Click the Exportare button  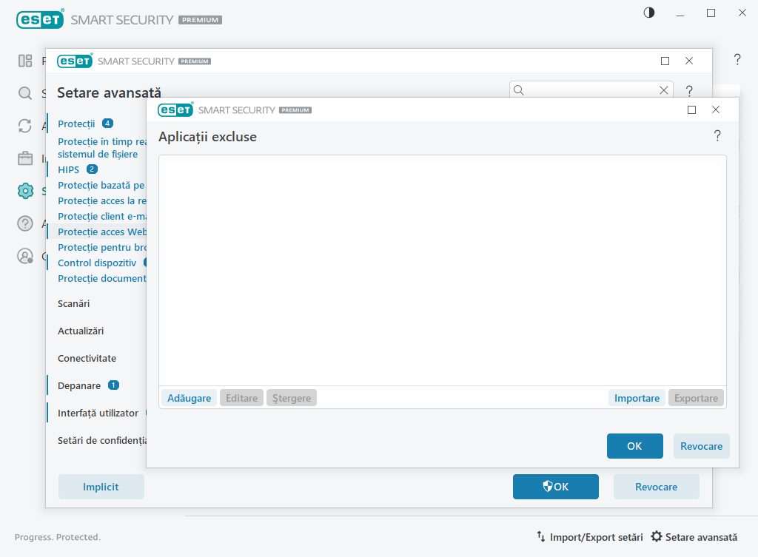point(696,398)
